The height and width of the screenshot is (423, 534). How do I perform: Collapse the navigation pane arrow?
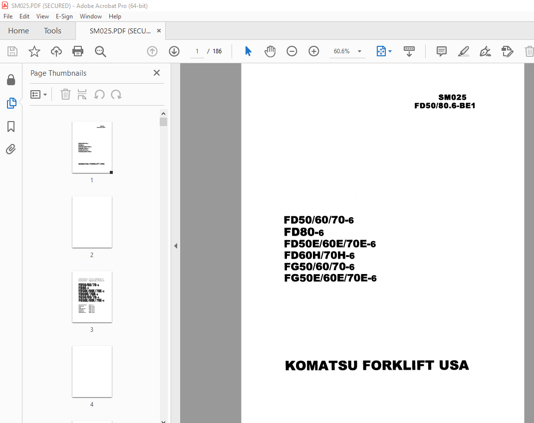click(176, 246)
